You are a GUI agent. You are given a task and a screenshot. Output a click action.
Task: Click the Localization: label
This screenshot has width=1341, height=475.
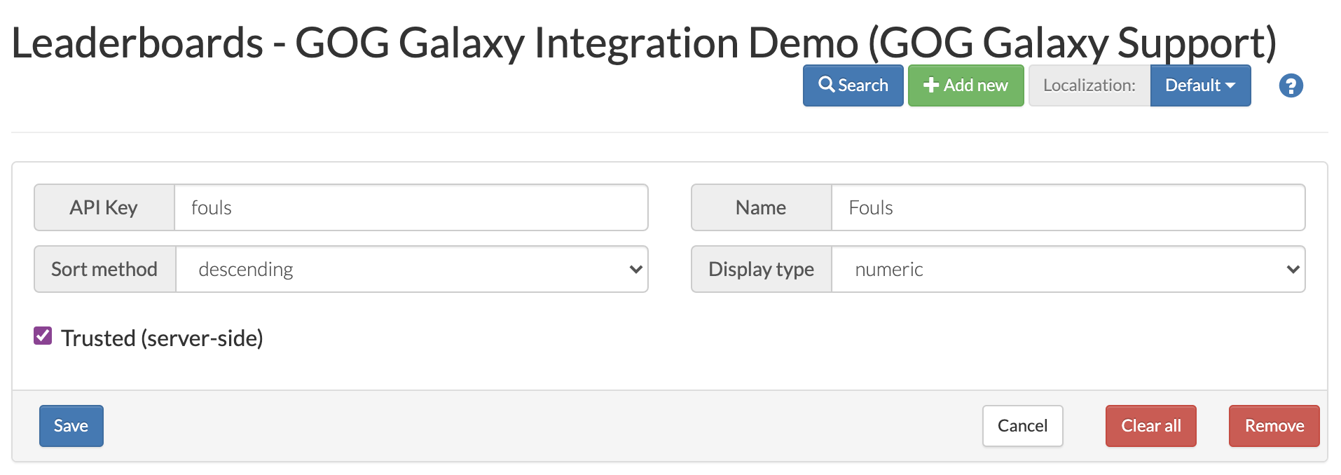[1089, 85]
